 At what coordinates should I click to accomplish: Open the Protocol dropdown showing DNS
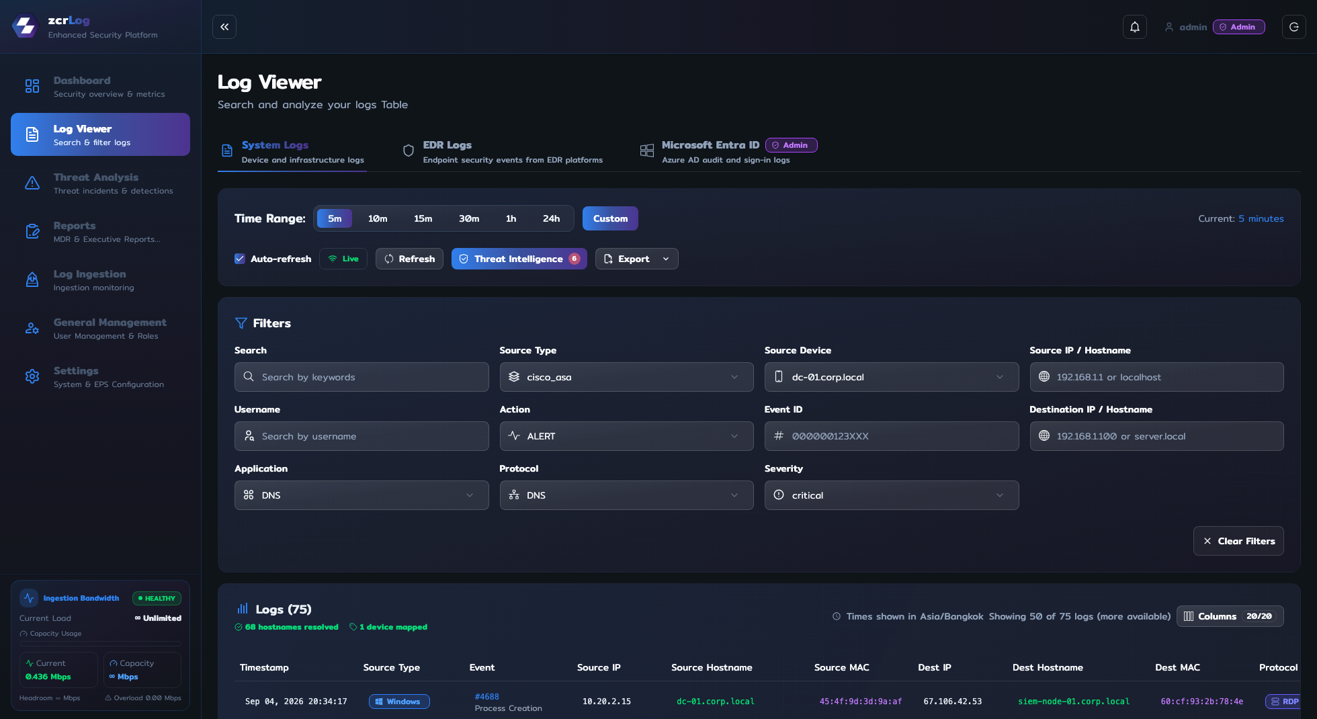tap(626, 495)
